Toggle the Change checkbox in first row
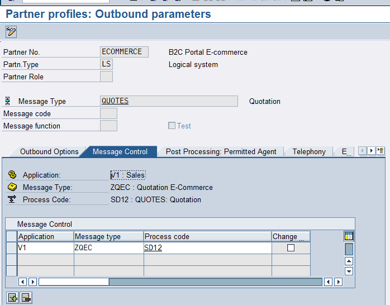The height and width of the screenshot is (305, 390). click(291, 248)
